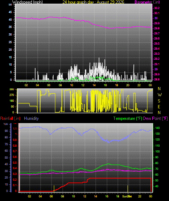Click the 90 degree wind direction value
Image resolution: width=169 pixels, height=201 pixels.
(x=12, y=106)
